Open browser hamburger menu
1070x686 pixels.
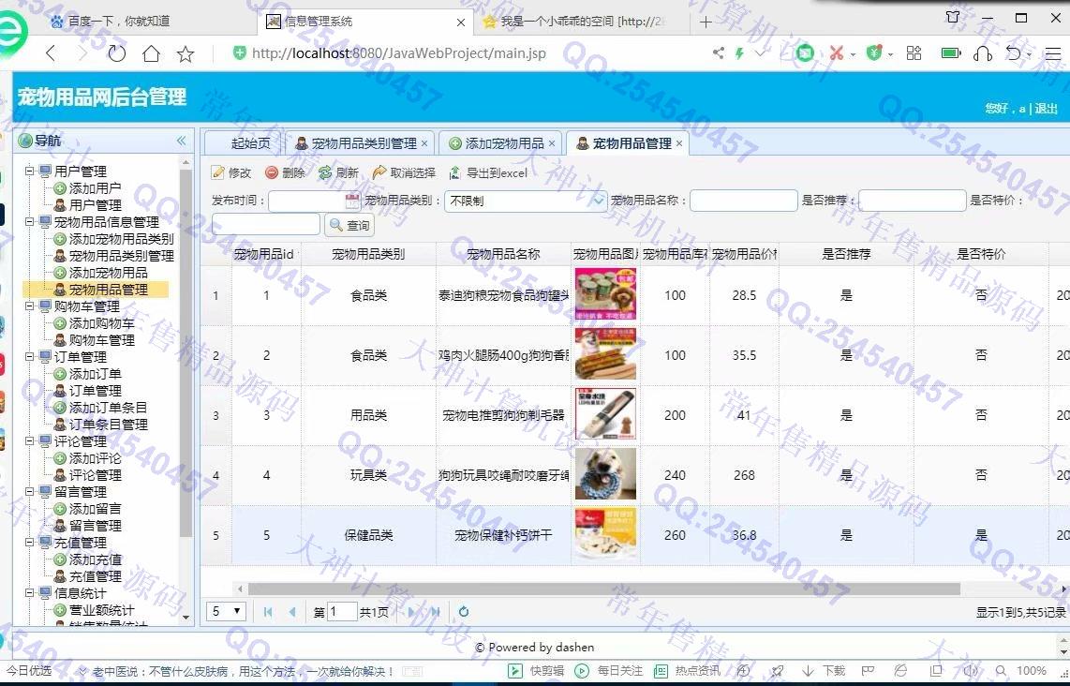coord(1053,52)
